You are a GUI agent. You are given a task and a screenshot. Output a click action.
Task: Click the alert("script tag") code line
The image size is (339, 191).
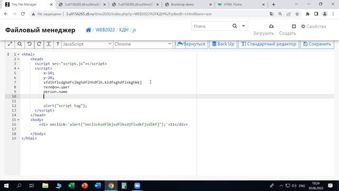point(65,106)
